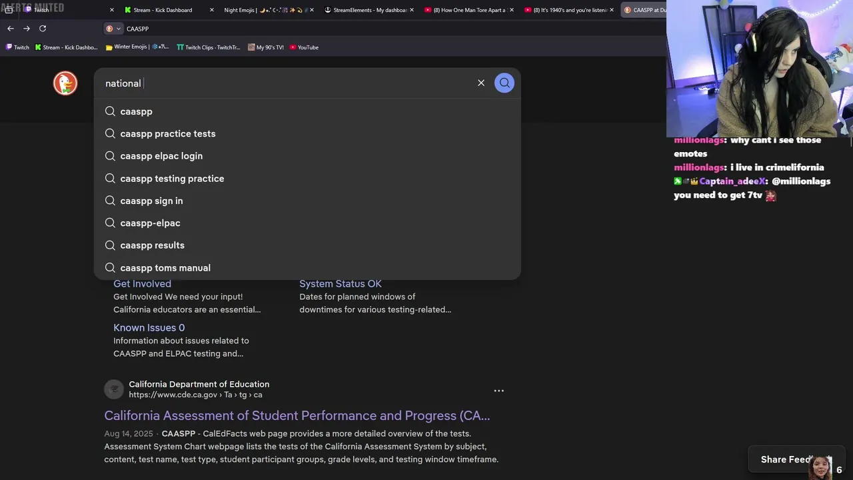853x480 pixels.
Task: Open California Assessment of Student Performance result
Action: pyautogui.click(x=297, y=415)
